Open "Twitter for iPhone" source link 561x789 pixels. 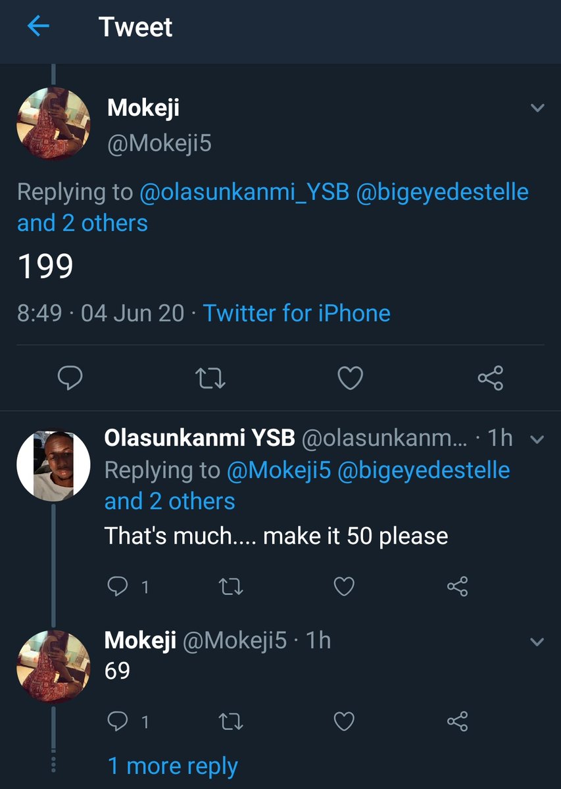point(296,312)
